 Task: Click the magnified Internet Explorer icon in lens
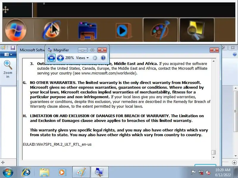(51, 30)
